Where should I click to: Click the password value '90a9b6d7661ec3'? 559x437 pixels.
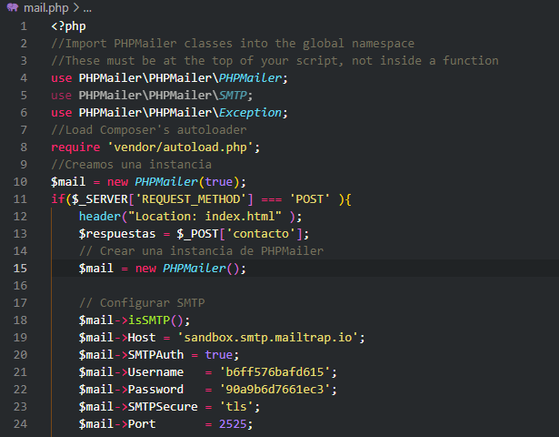tap(275, 389)
